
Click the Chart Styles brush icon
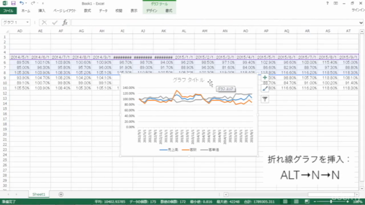click(265, 88)
